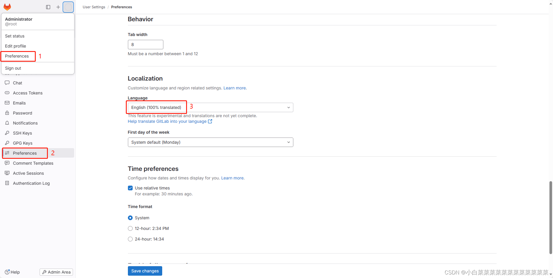Go to Password settings
The height and width of the screenshot is (278, 553).
pyautogui.click(x=38, y=113)
